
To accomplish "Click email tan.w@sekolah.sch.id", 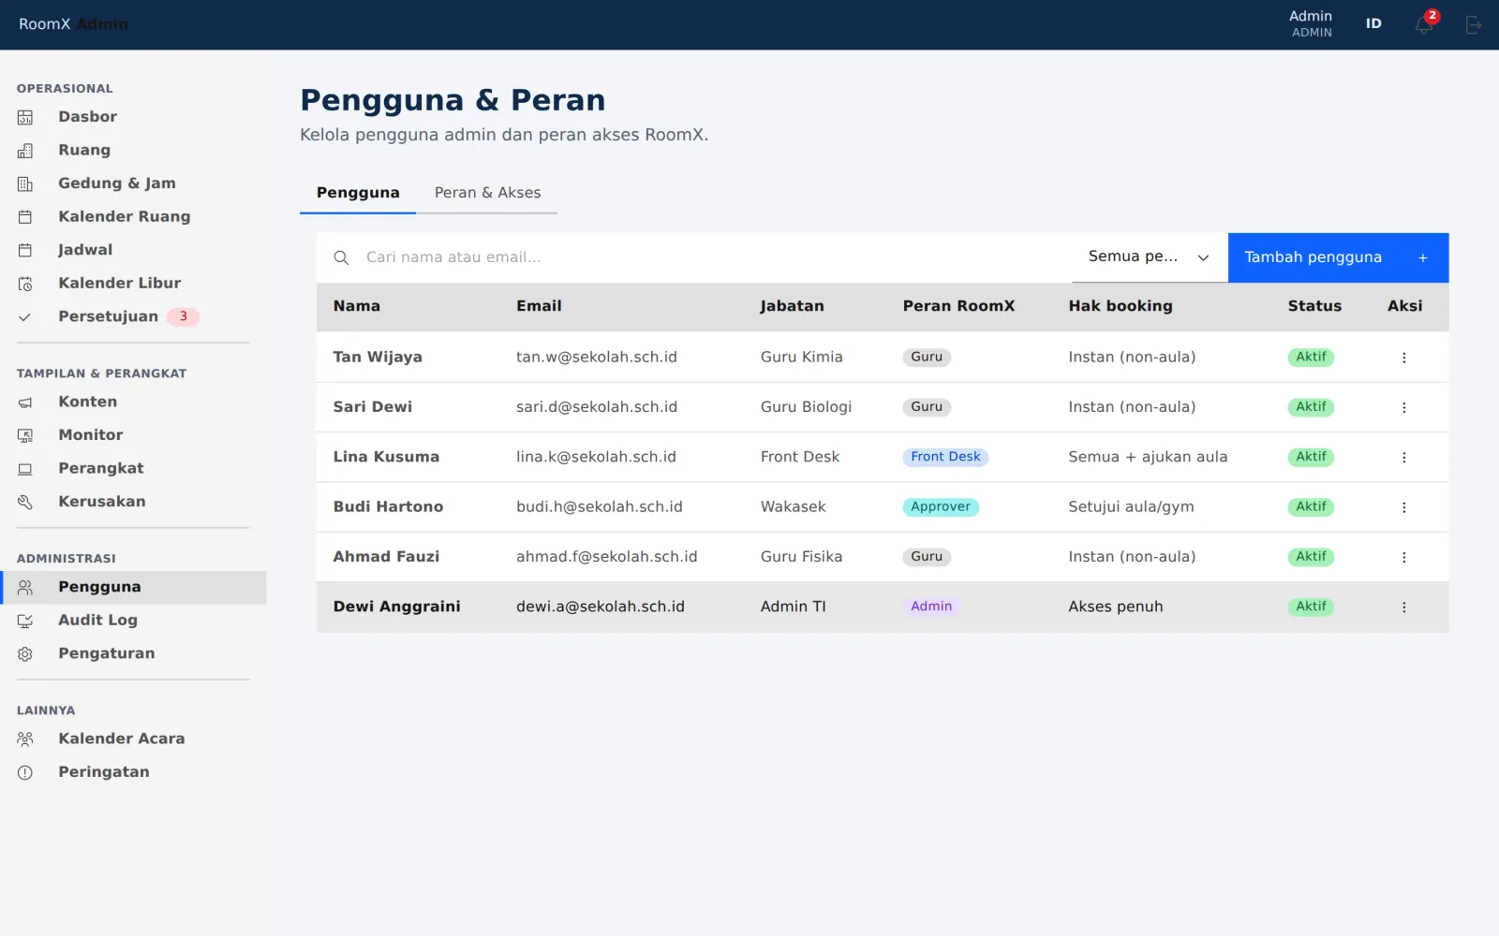I will coord(596,358).
